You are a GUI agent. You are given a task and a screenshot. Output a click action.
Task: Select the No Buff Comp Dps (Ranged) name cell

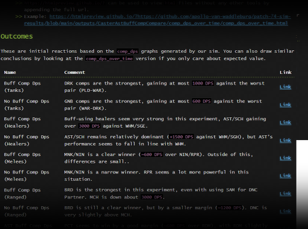[27, 211]
